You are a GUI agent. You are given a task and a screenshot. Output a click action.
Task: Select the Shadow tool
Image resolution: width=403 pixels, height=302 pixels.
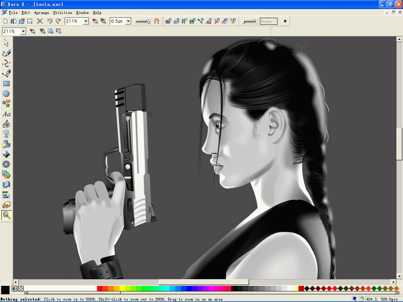[6, 144]
